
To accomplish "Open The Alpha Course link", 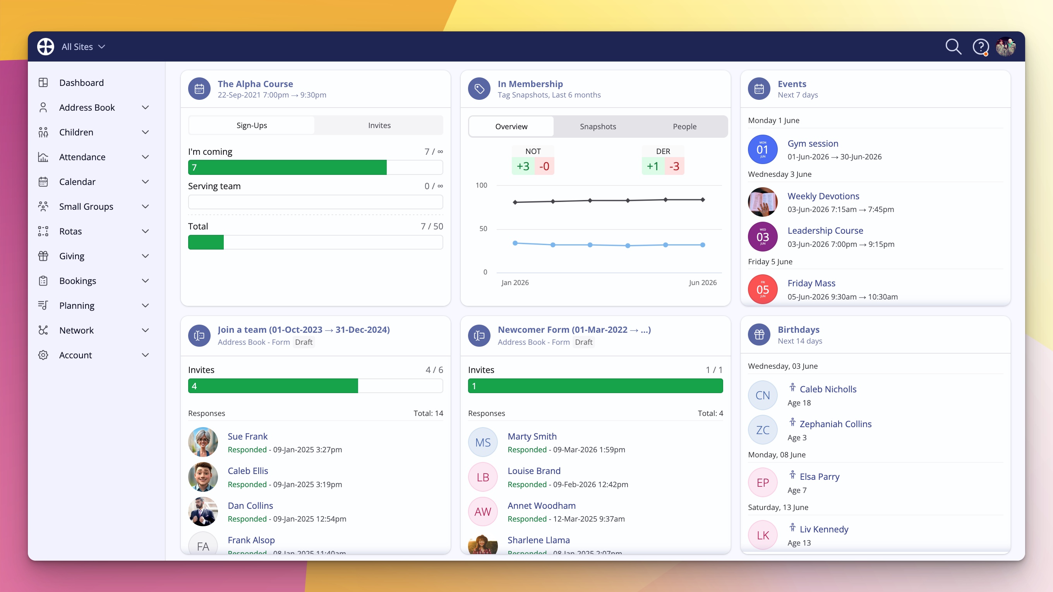I will pyautogui.click(x=256, y=84).
